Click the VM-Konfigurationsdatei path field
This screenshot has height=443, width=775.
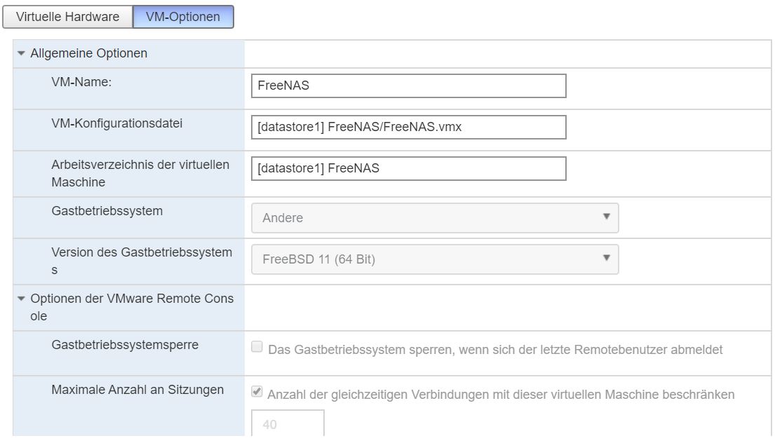click(x=408, y=128)
